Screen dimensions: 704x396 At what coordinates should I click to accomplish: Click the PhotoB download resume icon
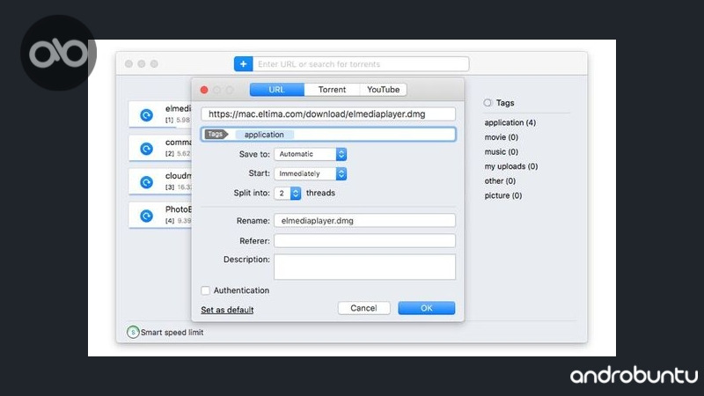coord(146,216)
